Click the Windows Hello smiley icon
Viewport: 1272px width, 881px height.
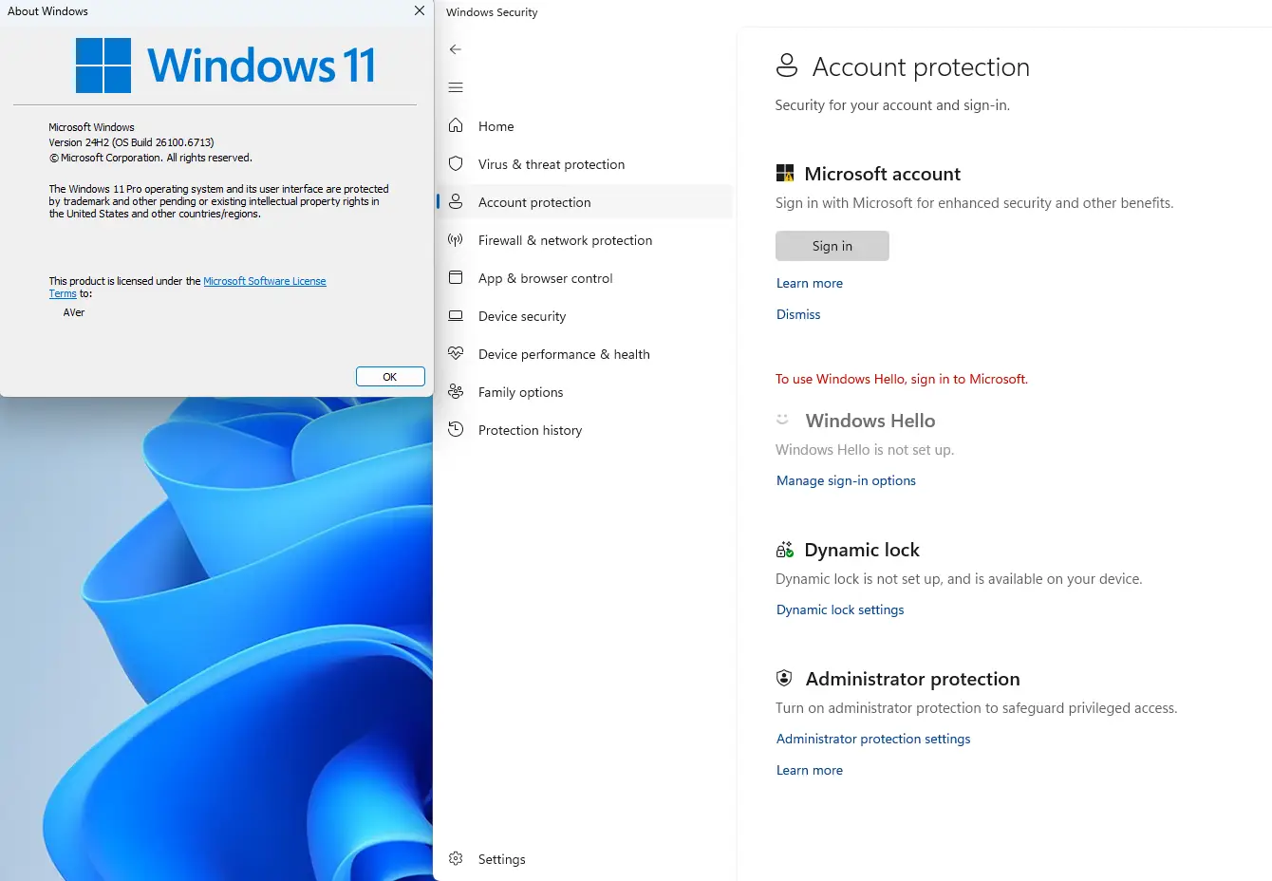(x=783, y=419)
